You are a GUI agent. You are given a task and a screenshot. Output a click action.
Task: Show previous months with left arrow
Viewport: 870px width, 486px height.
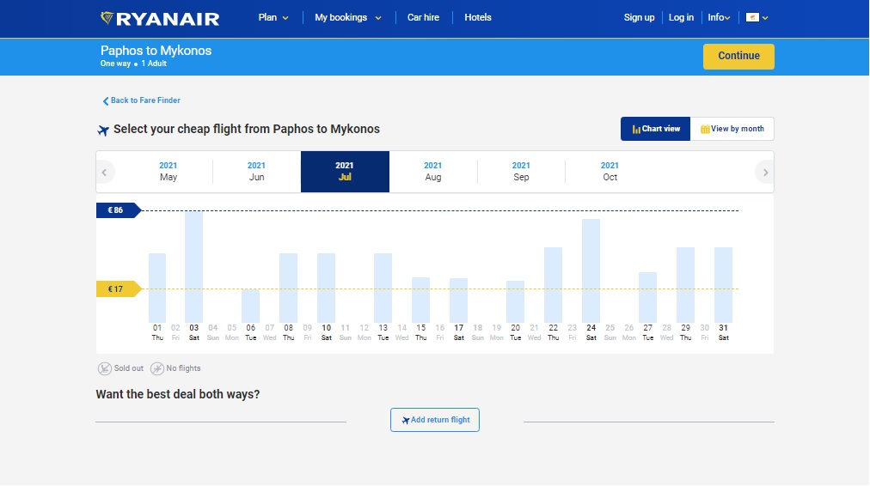tap(104, 173)
